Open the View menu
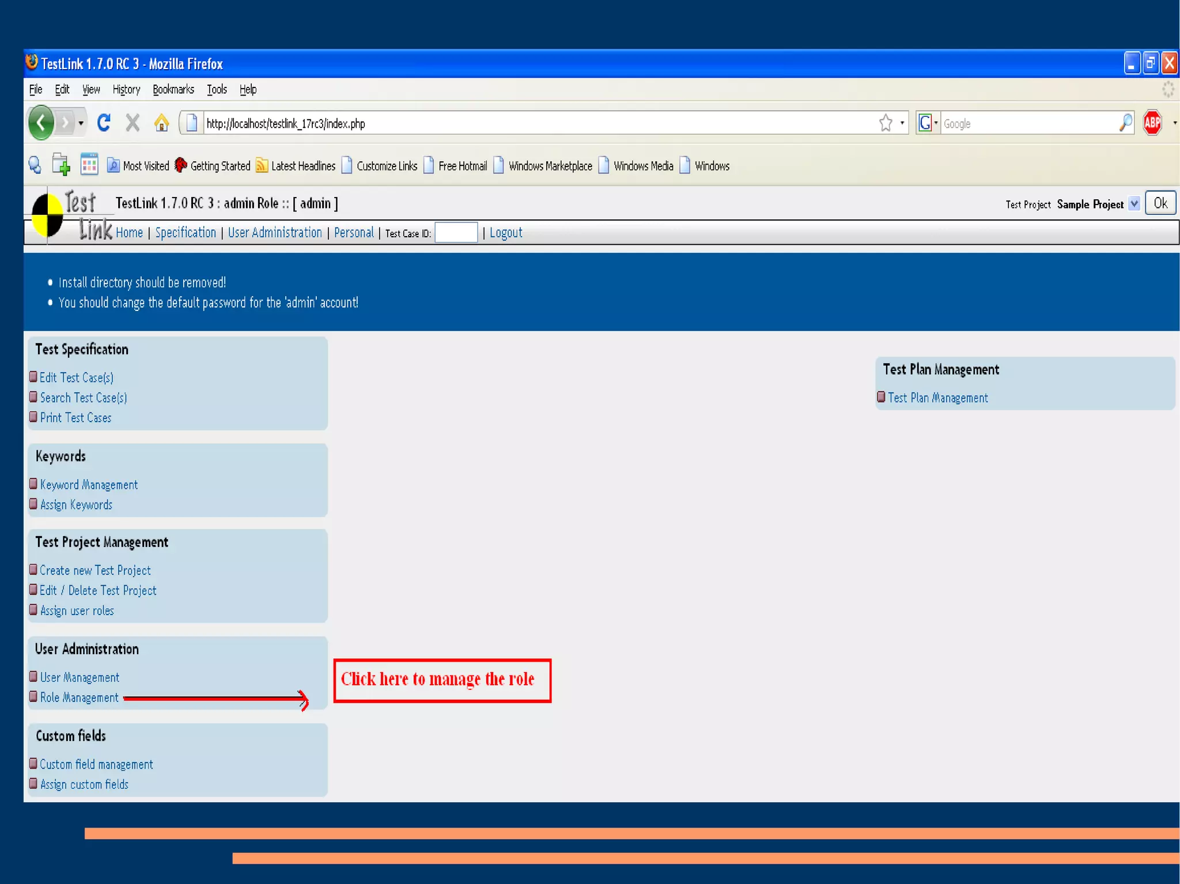The height and width of the screenshot is (884, 1180). 91,89
